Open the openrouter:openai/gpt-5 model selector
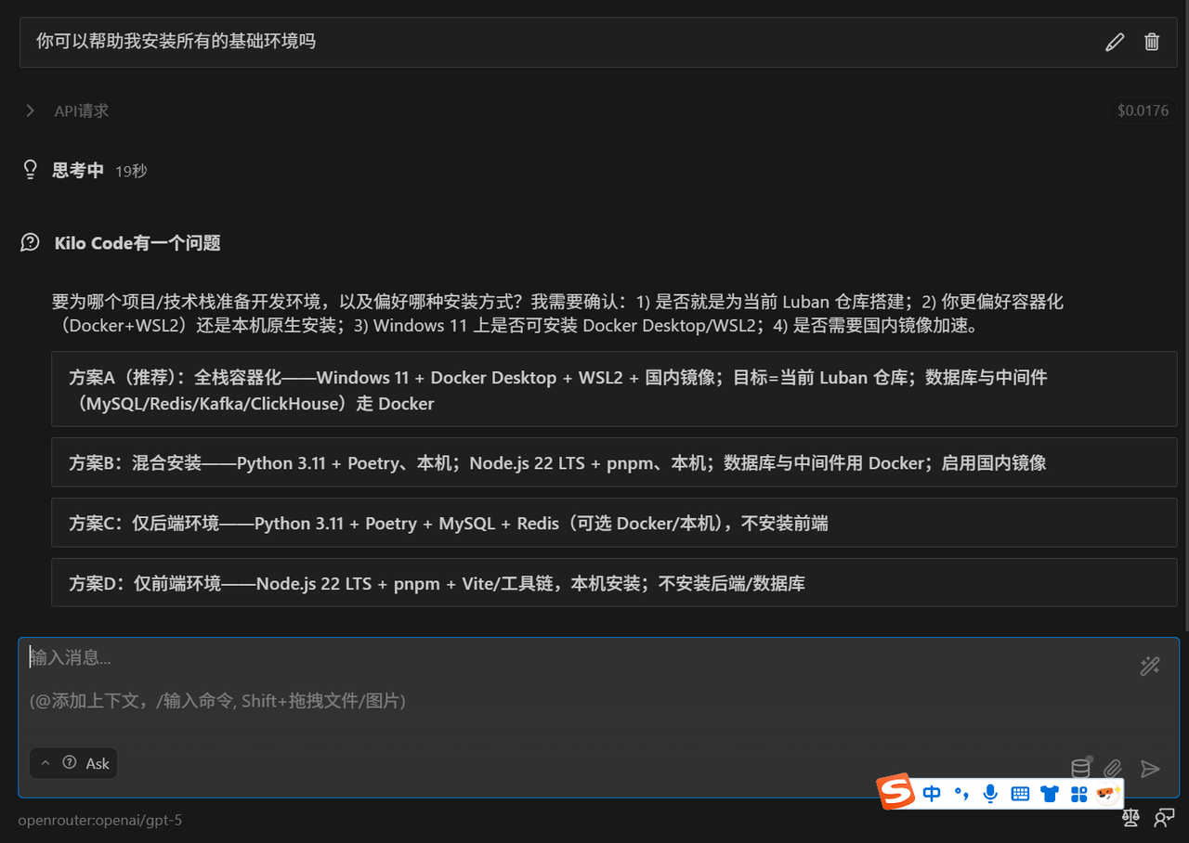 click(99, 820)
